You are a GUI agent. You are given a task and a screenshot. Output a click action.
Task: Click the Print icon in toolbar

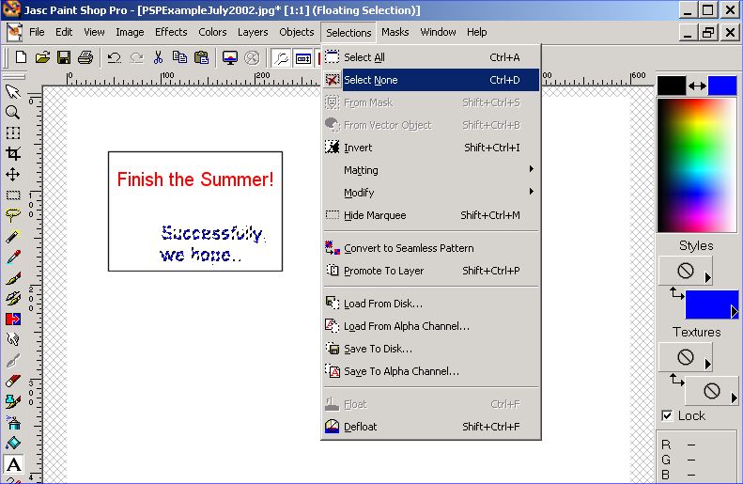[85, 58]
